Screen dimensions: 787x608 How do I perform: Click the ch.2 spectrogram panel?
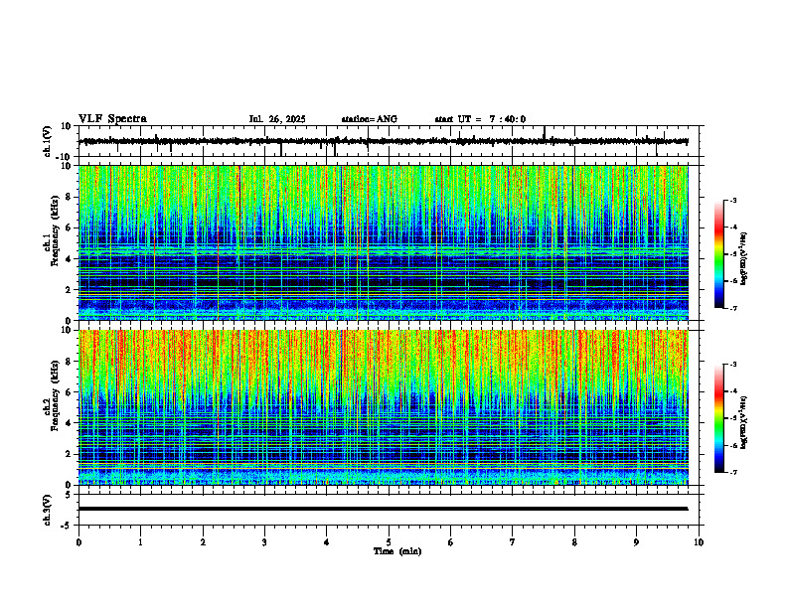(384, 407)
